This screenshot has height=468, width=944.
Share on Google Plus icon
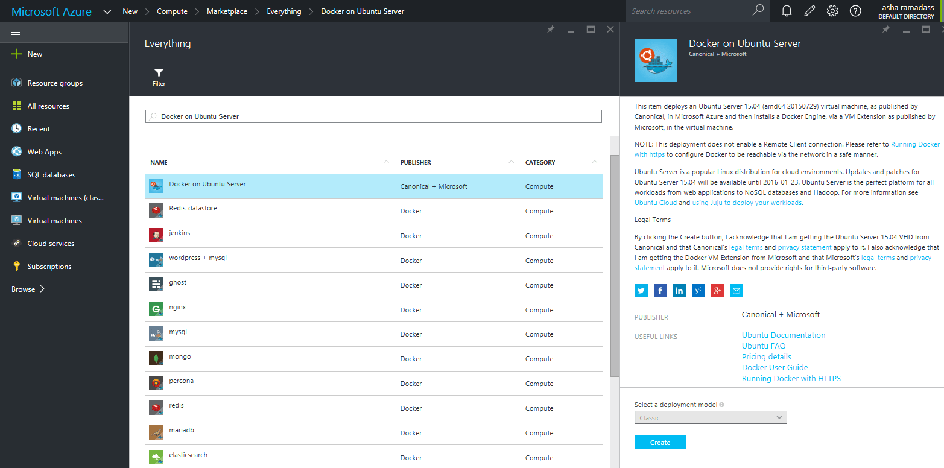pos(717,291)
